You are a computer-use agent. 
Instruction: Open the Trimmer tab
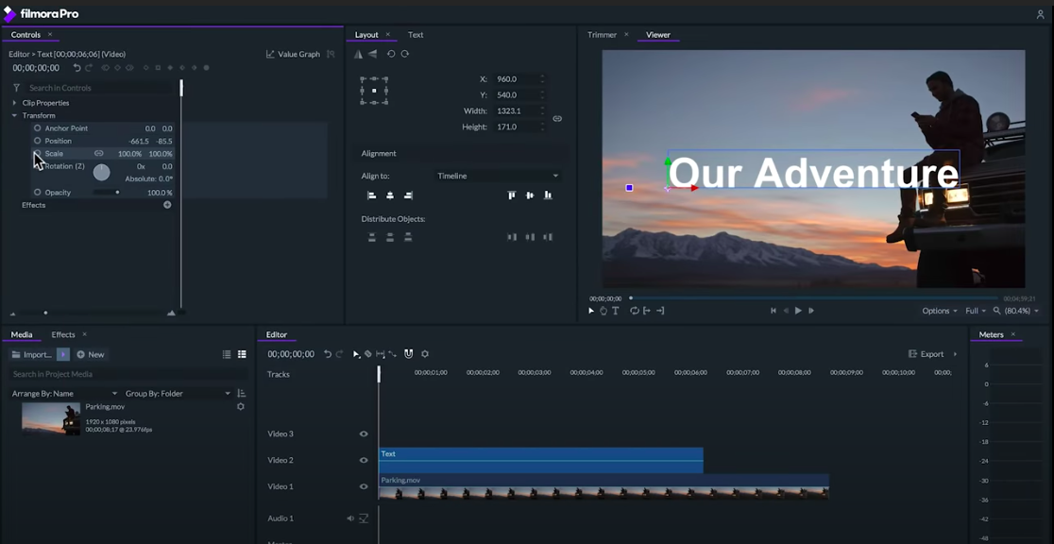pyautogui.click(x=602, y=35)
